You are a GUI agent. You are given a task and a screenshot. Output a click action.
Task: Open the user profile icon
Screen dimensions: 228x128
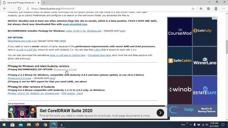pos(216,9)
